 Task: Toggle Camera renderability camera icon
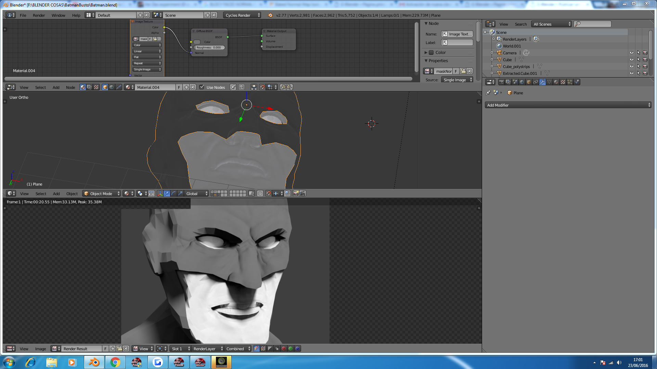click(x=645, y=53)
